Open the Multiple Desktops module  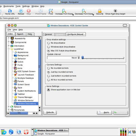coord(24,78)
